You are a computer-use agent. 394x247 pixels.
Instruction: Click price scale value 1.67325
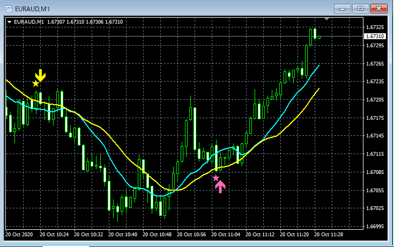(375, 27)
